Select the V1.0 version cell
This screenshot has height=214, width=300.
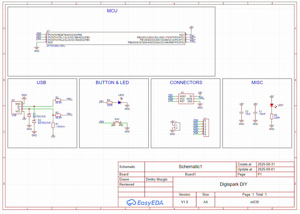pos(184,202)
